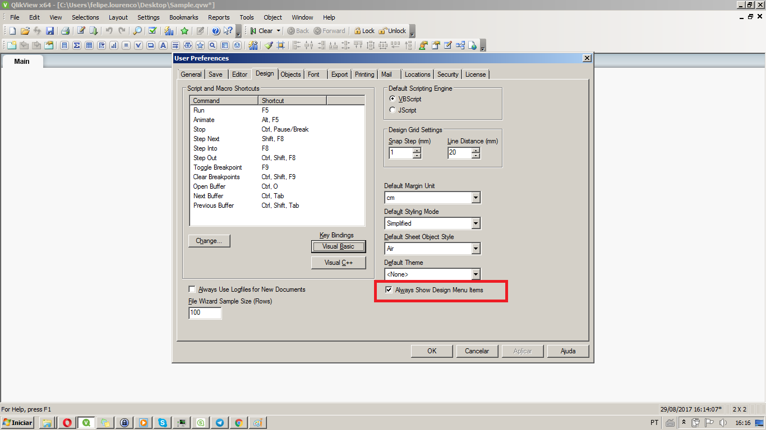This screenshot has width=766, height=430.
Task: Choose Visual C++ key bindings
Action: (338, 263)
